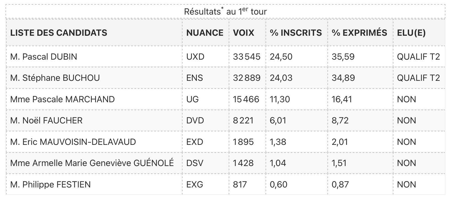Viewport: 452px width, 199px height.
Task: Click the 34,89 expressed percentage cell
Action: pos(343,78)
